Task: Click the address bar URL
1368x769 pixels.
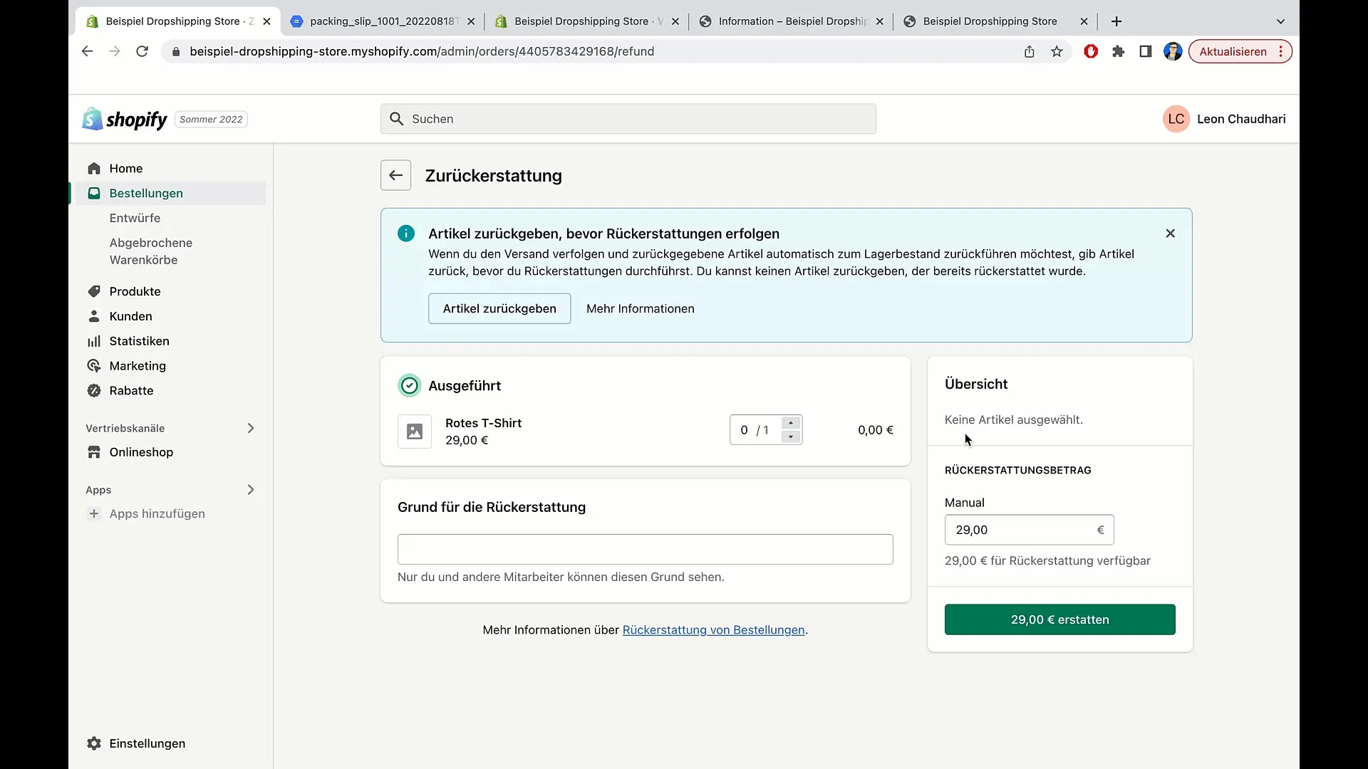Action: click(422, 51)
